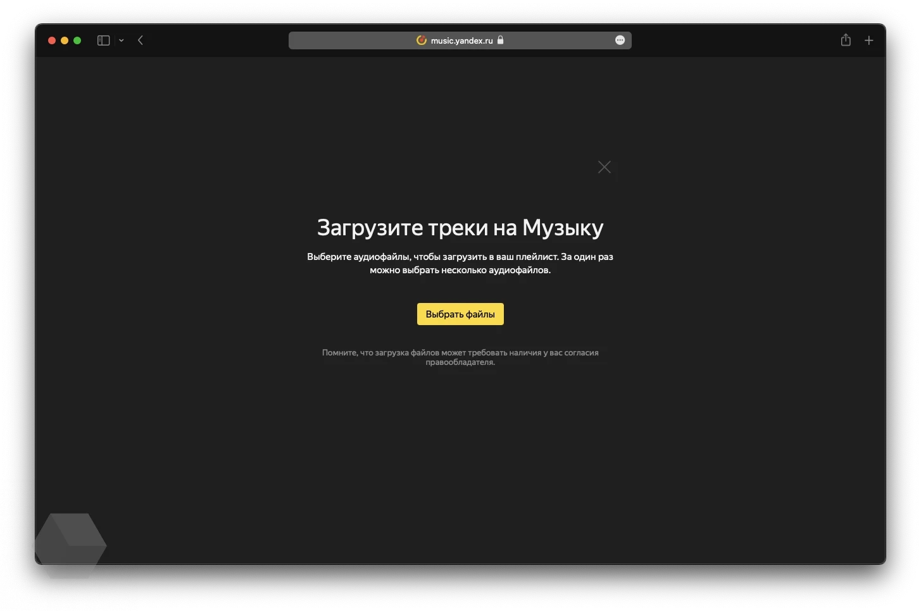921x611 pixels.
Task: Open the page options ellipsis icon
Action: pos(620,40)
